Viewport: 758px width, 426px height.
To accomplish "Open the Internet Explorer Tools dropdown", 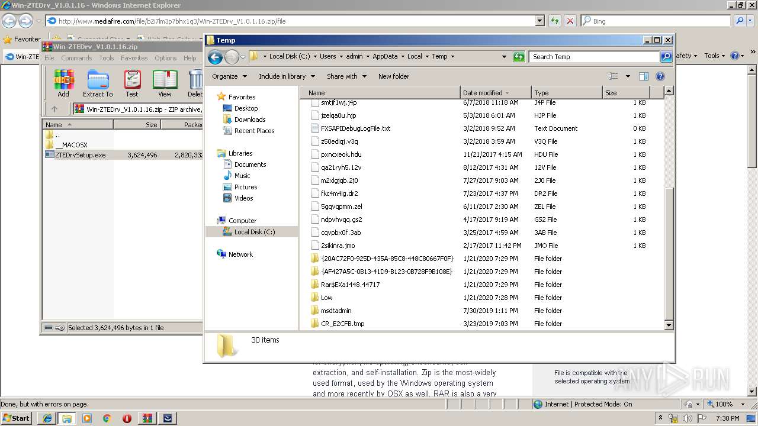I will [x=714, y=56].
